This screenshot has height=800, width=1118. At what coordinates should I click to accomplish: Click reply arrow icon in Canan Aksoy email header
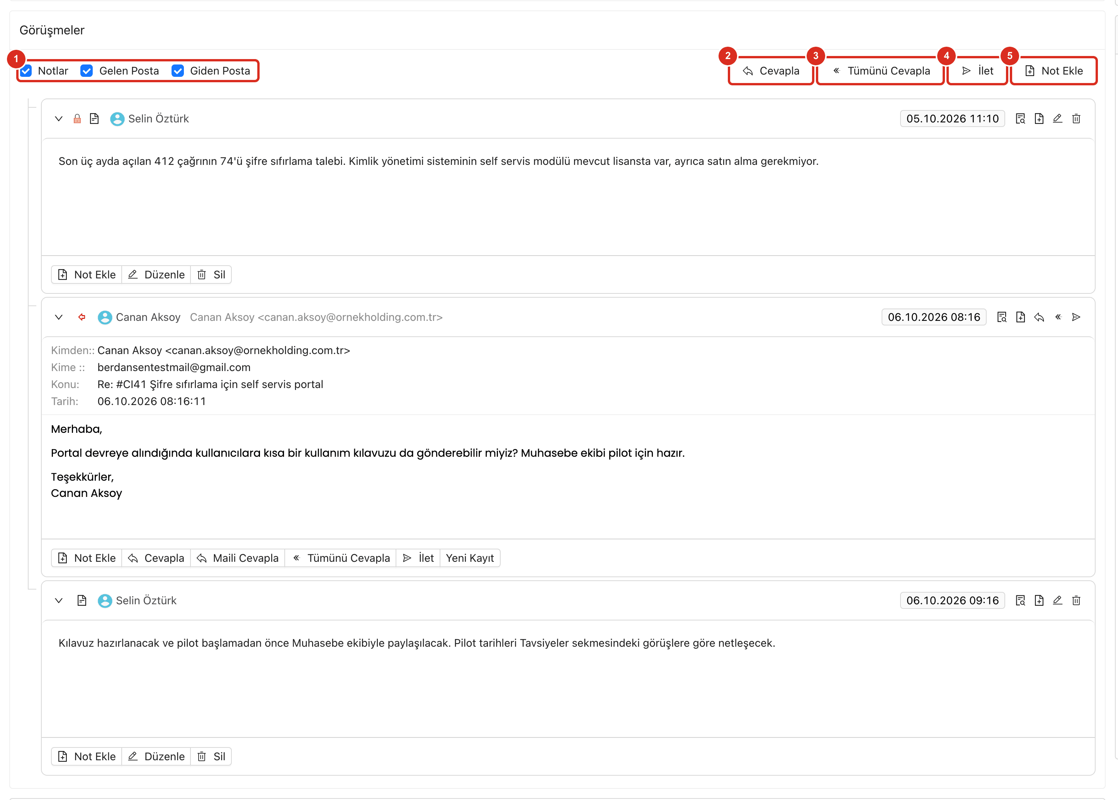point(1039,317)
